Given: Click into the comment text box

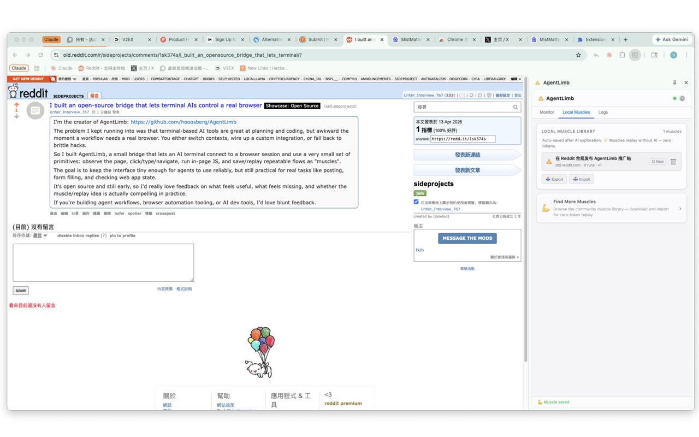Looking at the screenshot, I should click(103, 263).
